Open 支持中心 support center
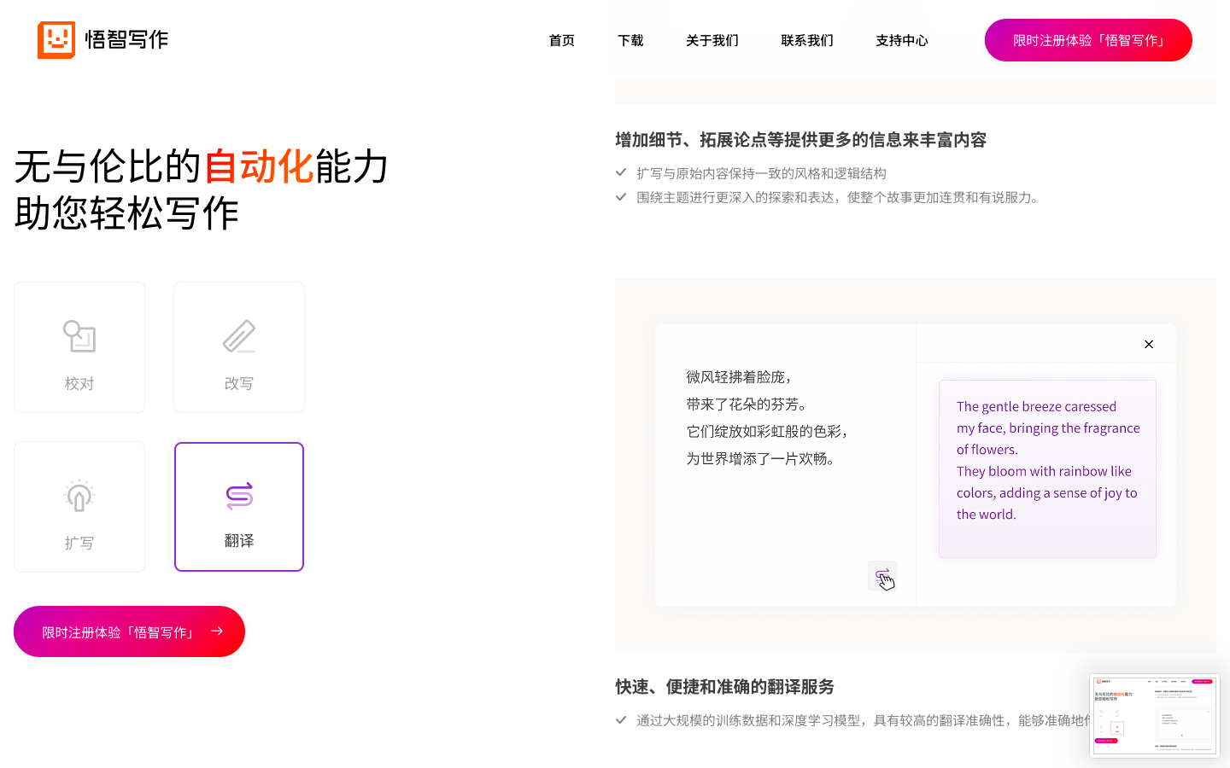1230x768 pixels. (901, 40)
